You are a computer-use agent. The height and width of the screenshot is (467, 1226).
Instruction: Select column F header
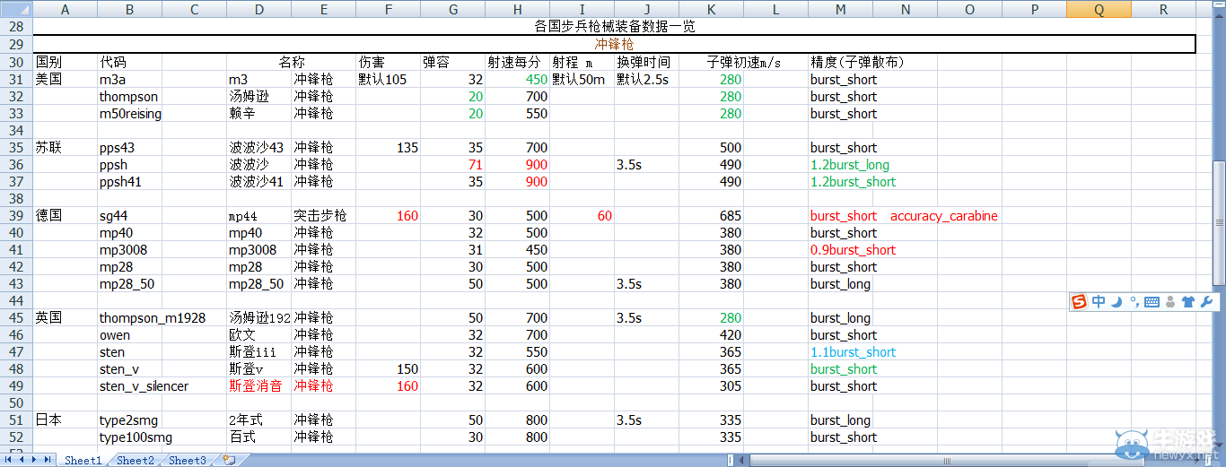coord(388,9)
